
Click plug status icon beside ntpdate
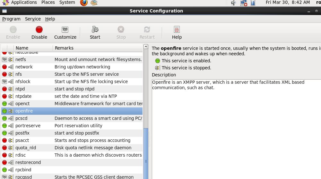click(11, 96)
